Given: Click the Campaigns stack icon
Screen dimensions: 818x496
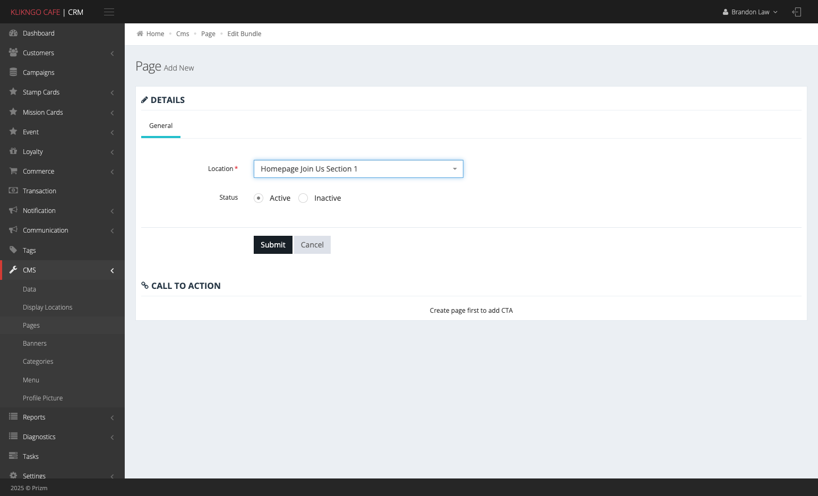Looking at the screenshot, I should click(13, 72).
